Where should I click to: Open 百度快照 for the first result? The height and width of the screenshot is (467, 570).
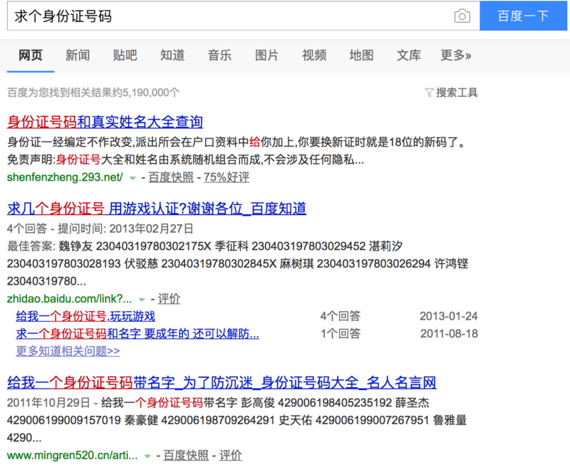(x=171, y=177)
